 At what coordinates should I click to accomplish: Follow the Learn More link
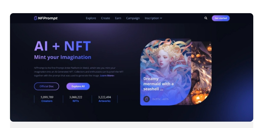coord(107,76)
